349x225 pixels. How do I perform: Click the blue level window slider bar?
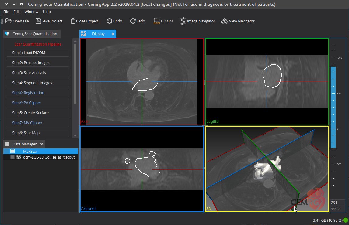click(x=333, y=107)
